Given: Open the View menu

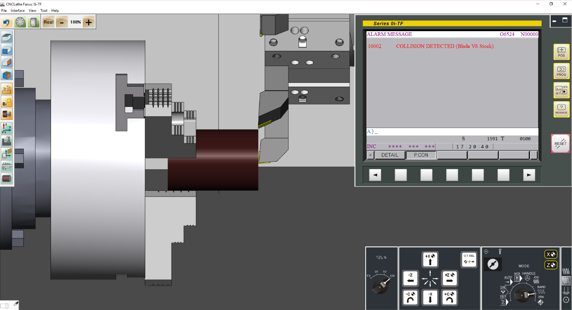Looking at the screenshot, I should point(32,11).
